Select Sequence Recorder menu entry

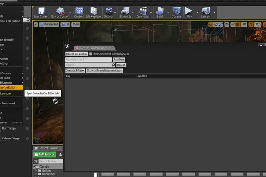pyautogui.click(x=12, y=40)
